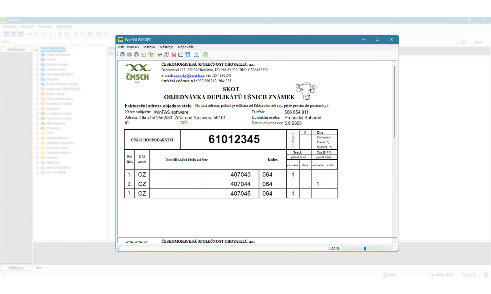The width and height of the screenshot is (491, 294).
Task: Open the Tisk menu
Action: coord(121,47)
